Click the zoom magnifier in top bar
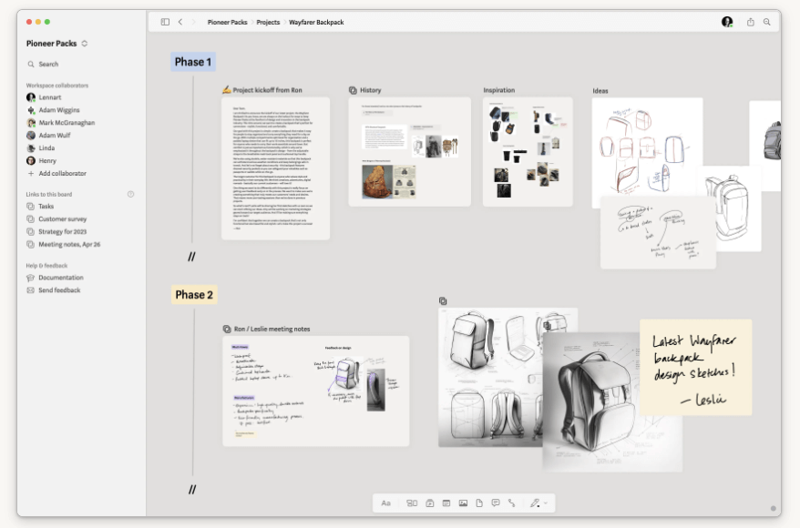This screenshot has width=800, height=528. pos(767,22)
